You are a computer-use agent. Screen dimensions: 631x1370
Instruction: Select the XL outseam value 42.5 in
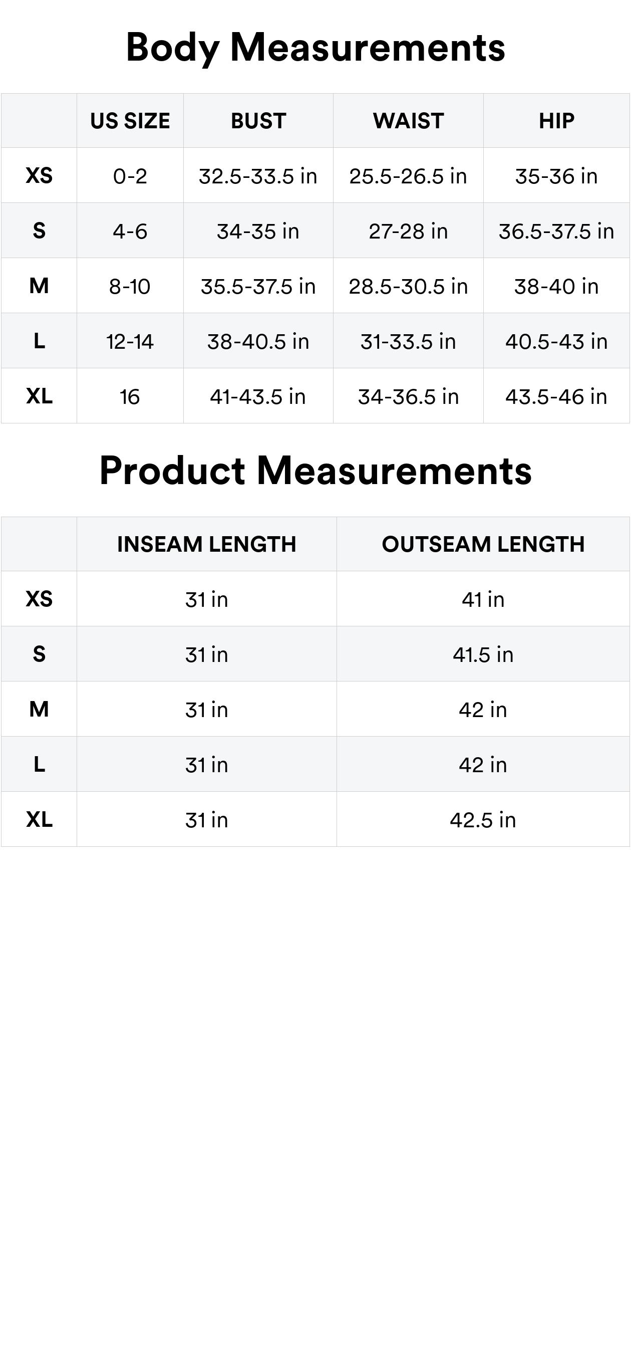[x=483, y=820]
